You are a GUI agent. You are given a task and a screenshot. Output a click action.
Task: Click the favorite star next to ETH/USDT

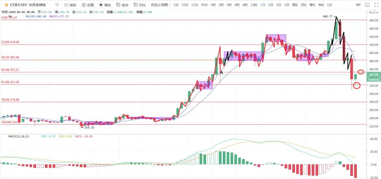7,5
